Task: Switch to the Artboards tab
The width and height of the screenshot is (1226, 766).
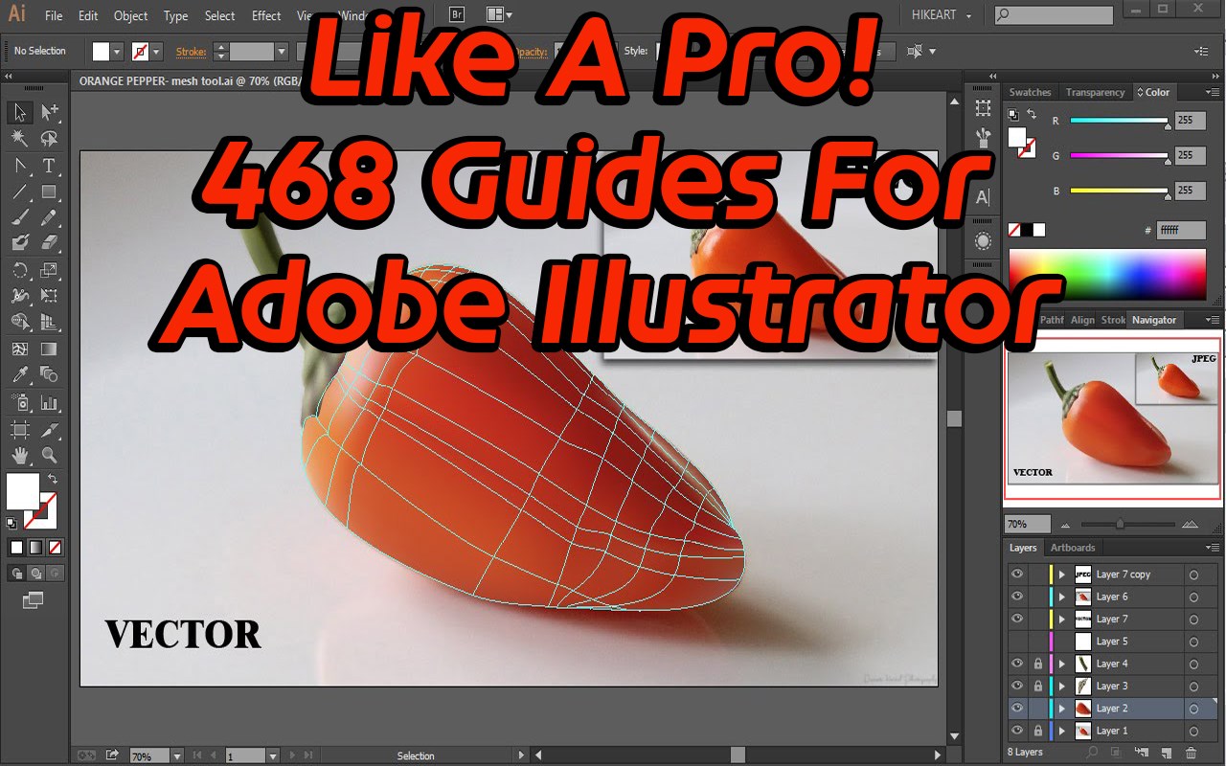Action: 1072,548
